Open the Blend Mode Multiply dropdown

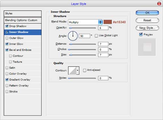[85, 22]
